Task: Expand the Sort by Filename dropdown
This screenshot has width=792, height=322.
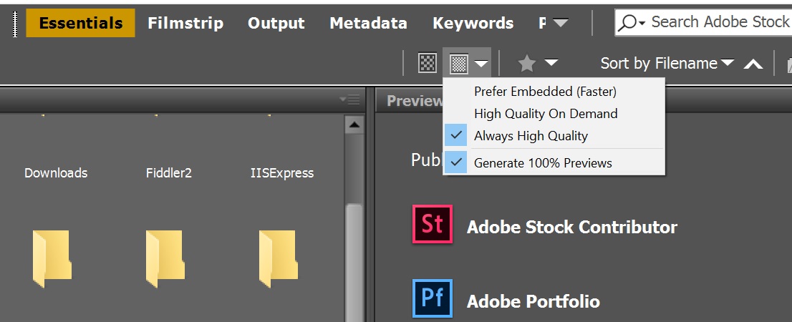Action: [x=667, y=63]
